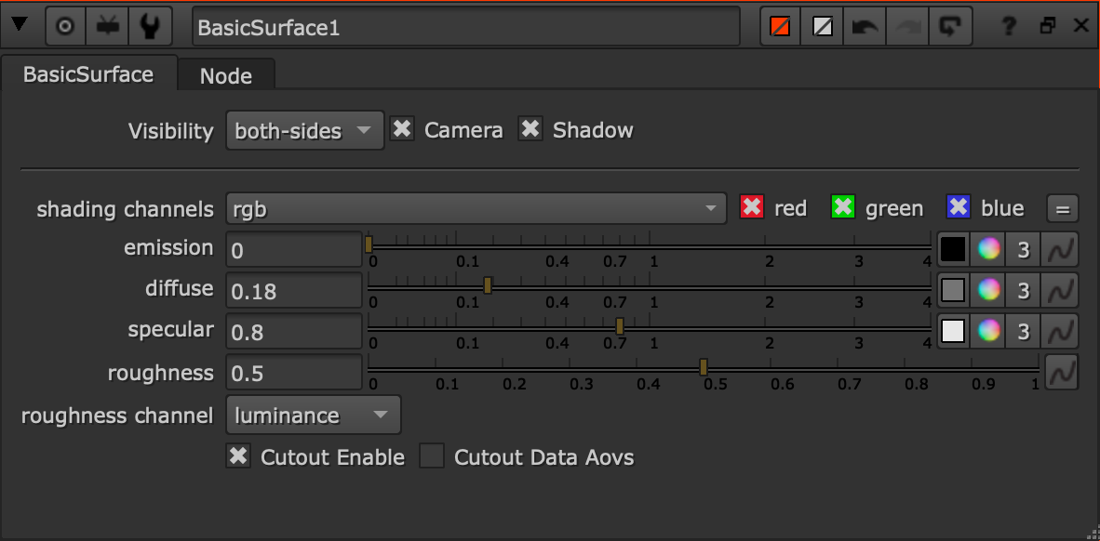Open the question mark help icon

click(x=1008, y=27)
